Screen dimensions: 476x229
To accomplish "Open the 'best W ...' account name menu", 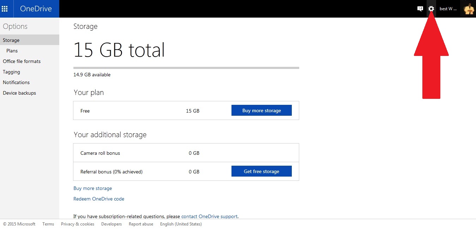I will (448, 9).
